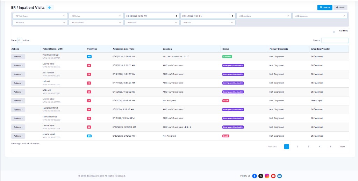
Task: Click the help icon beside ER / Inpatient Visits
Action: click(x=50, y=8)
